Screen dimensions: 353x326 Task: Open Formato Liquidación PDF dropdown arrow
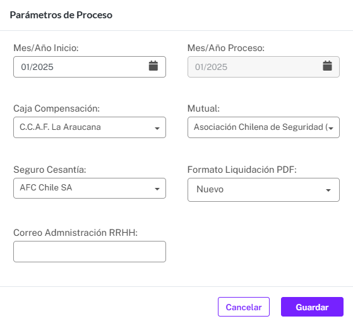pyautogui.click(x=328, y=190)
